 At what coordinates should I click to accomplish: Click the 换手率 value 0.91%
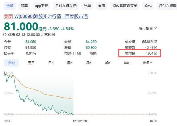31,53
